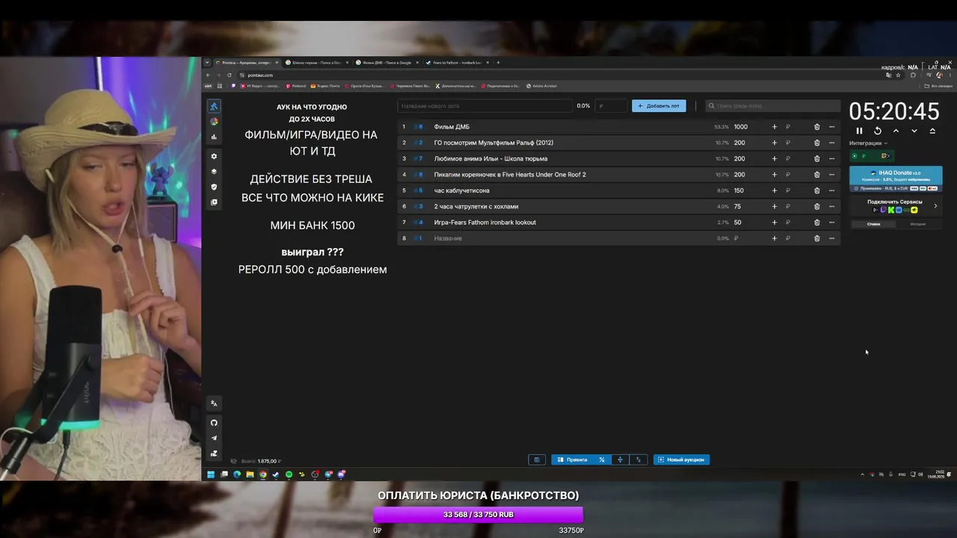Expand the Подключить Сервисы panel arrow
The image size is (957, 538).
pos(935,205)
